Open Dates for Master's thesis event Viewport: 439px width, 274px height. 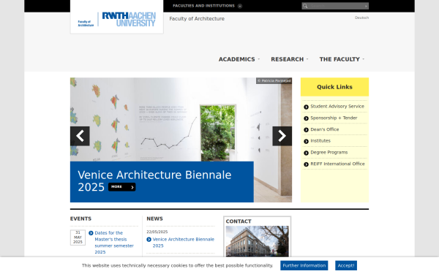[x=114, y=243]
